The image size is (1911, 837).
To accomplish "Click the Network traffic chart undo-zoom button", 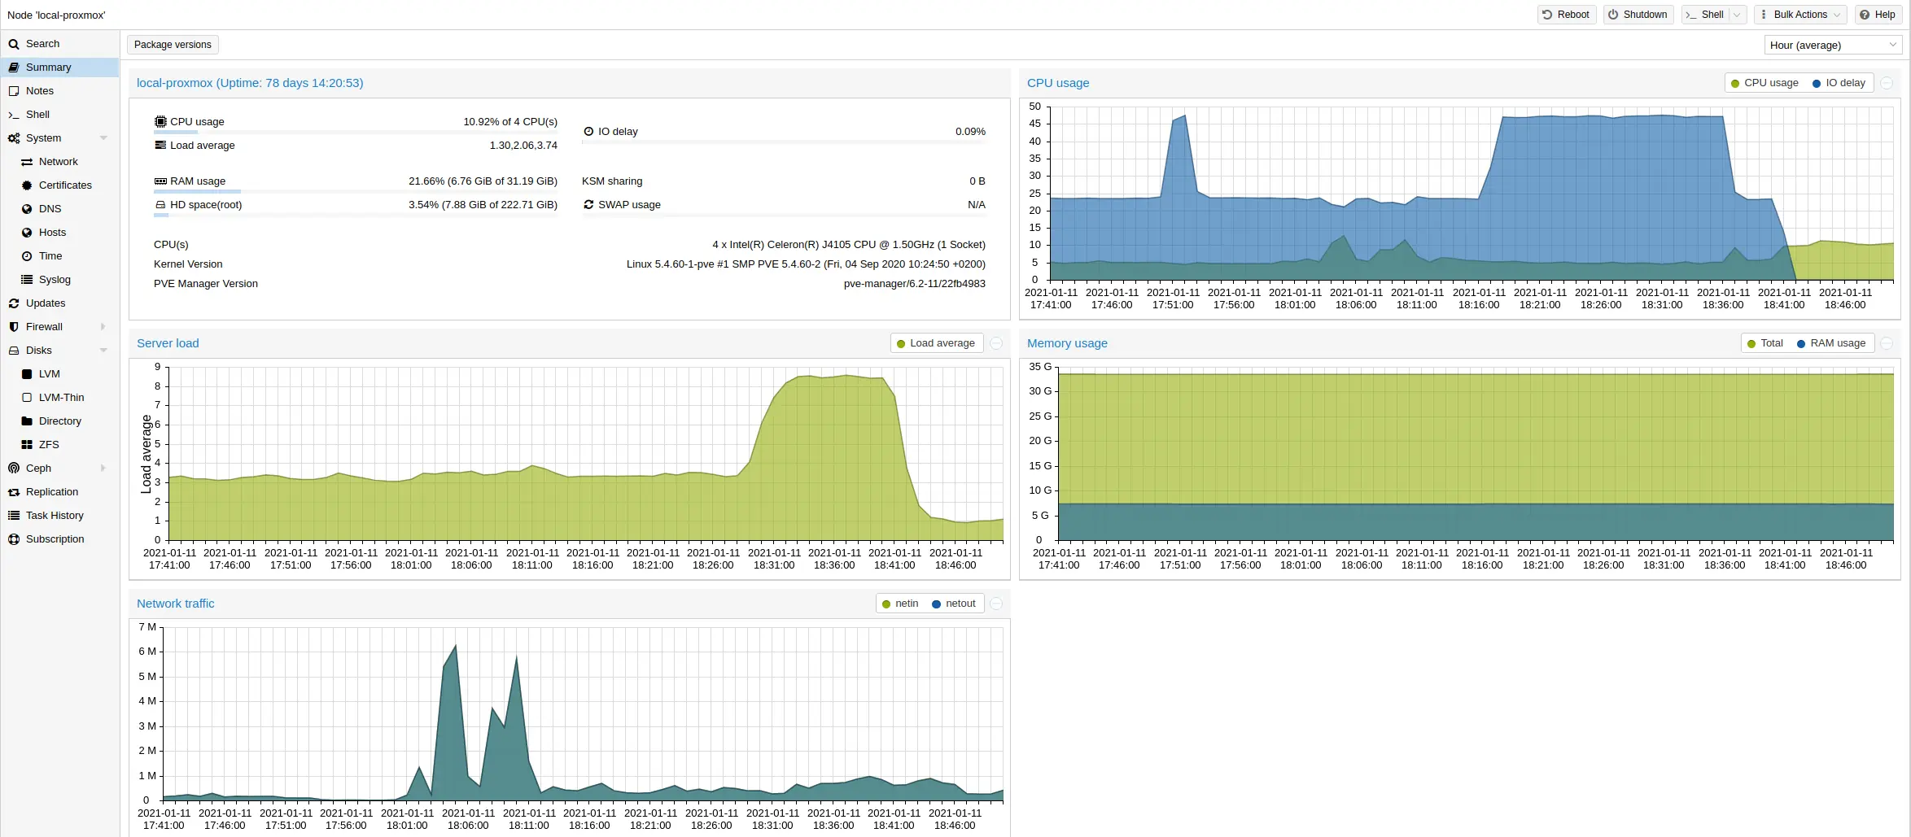I will point(996,604).
